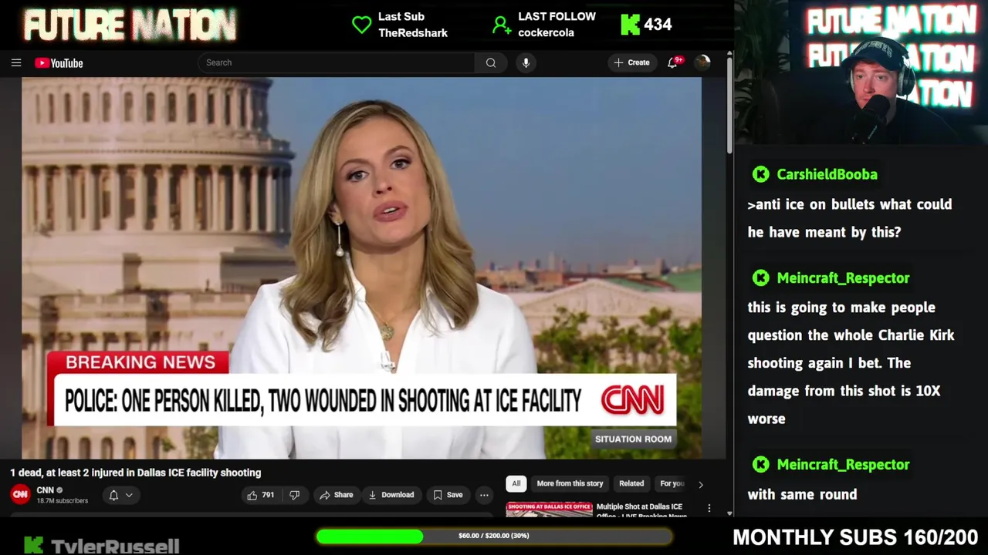
Task: Select the All filter chip
Action: pos(516,483)
